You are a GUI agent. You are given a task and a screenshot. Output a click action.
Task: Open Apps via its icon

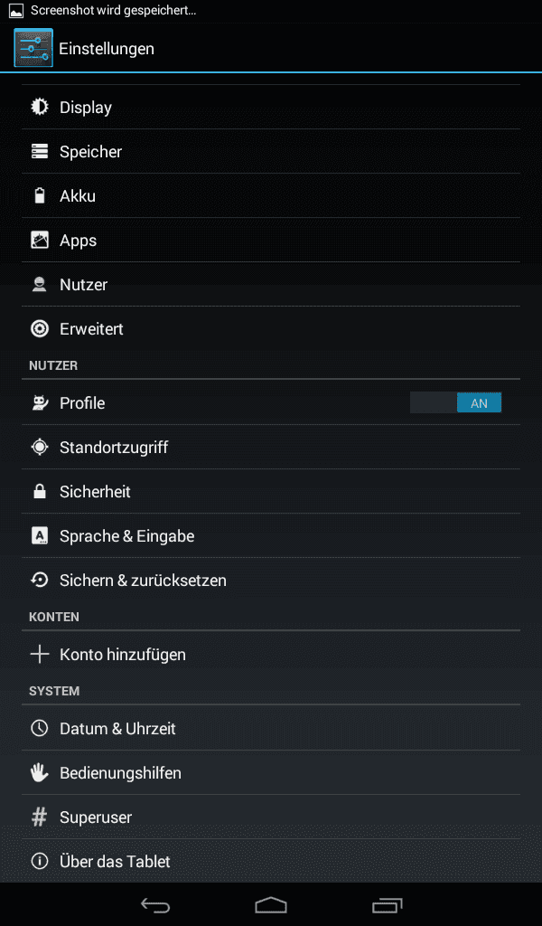[40, 240]
